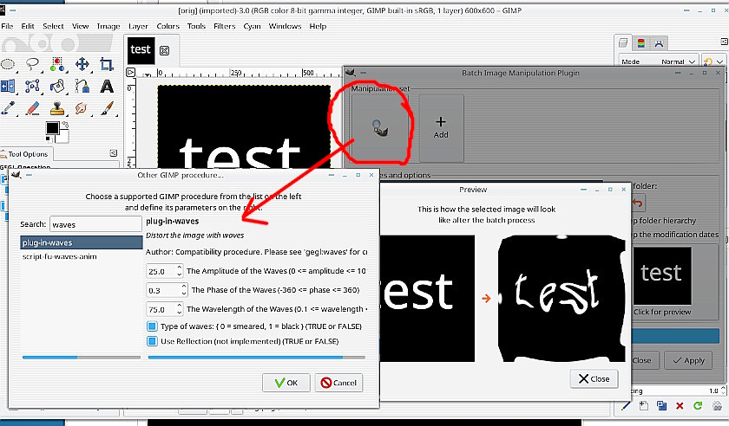The height and width of the screenshot is (426, 729).
Task: Swap foreground and background colors
Action: [65, 125]
